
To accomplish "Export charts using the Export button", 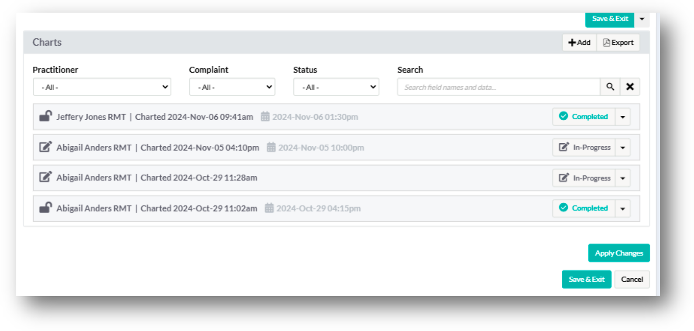I will click(618, 43).
